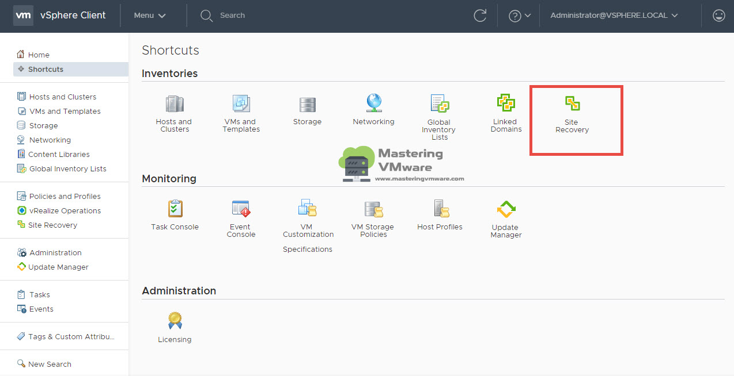Open the Licensing ribbon icon

[x=175, y=320]
